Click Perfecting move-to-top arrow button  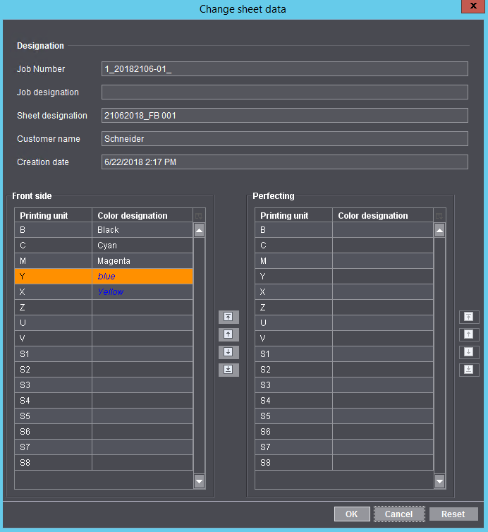click(469, 317)
